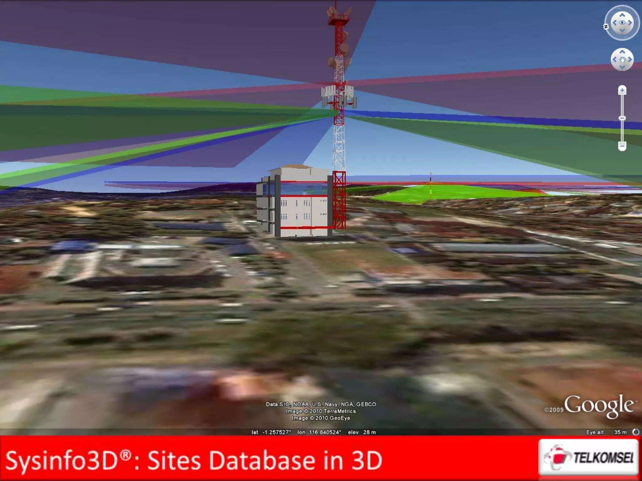Screen dimensions: 642x481
Task: Click the Telkomsel logo
Action: (x=588, y=458)
